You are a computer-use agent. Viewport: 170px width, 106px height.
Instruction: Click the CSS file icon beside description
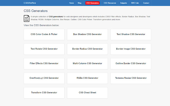(27, 18)
